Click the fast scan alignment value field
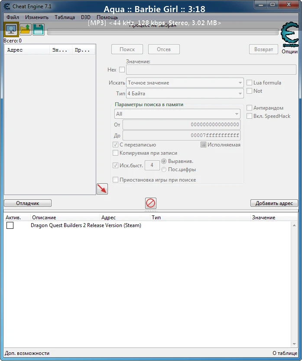Image resolution: width=302 pixels, height=361 pixels. (152, 165)
